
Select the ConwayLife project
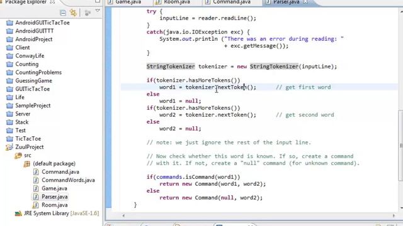(30, 56)
